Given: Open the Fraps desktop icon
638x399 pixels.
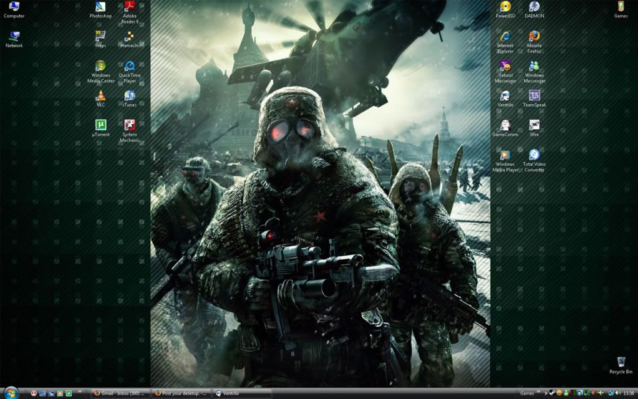Looking at the screenshot, I should click(x=100, y=36).
